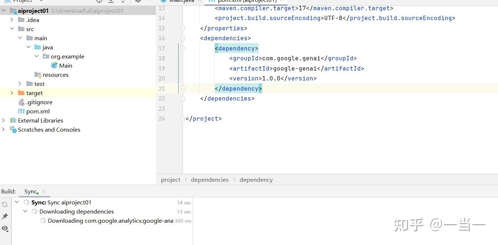Open the Project view options gear icon

[x=138, y=1]
